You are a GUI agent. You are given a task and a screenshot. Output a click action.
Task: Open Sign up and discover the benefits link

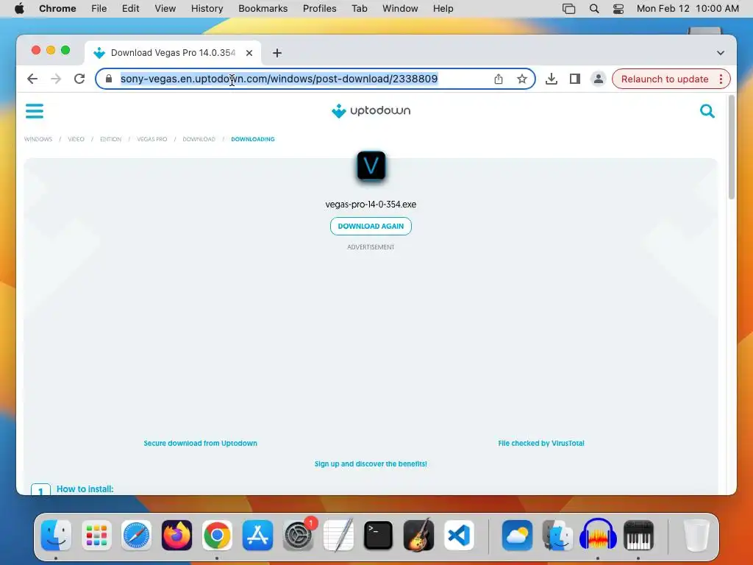(x=371, y=463)
